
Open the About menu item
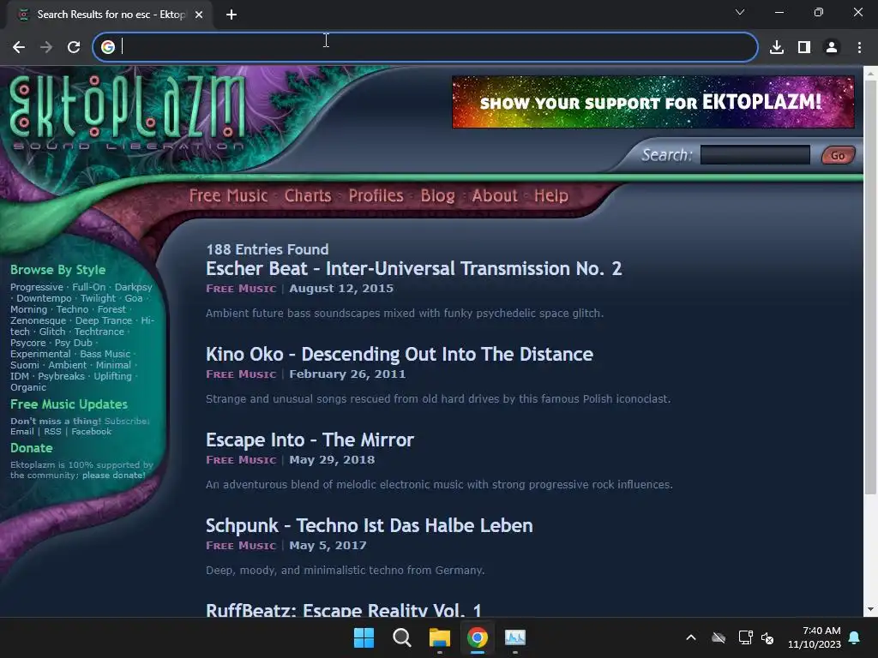tap(495, 196)
